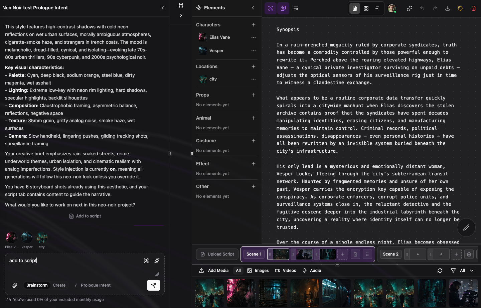The width and height of the screenshot is (481, 308).
Task: Delete Scene 1 with trash icon
Action: 355,254
